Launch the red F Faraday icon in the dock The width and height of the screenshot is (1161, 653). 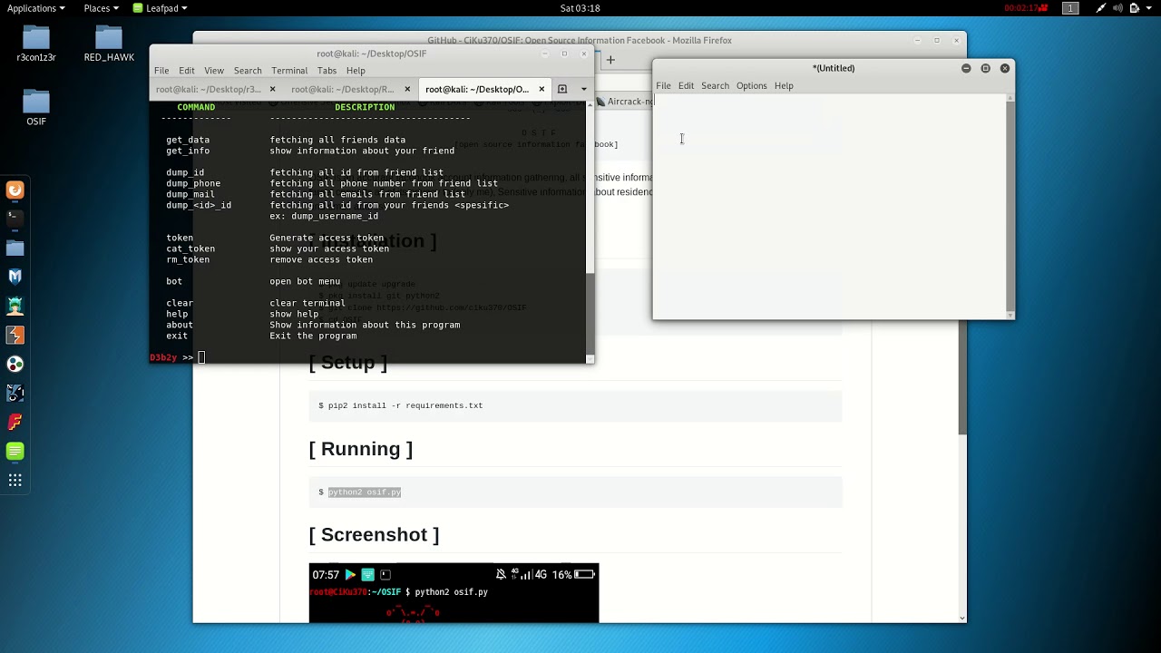coord(15,422)
